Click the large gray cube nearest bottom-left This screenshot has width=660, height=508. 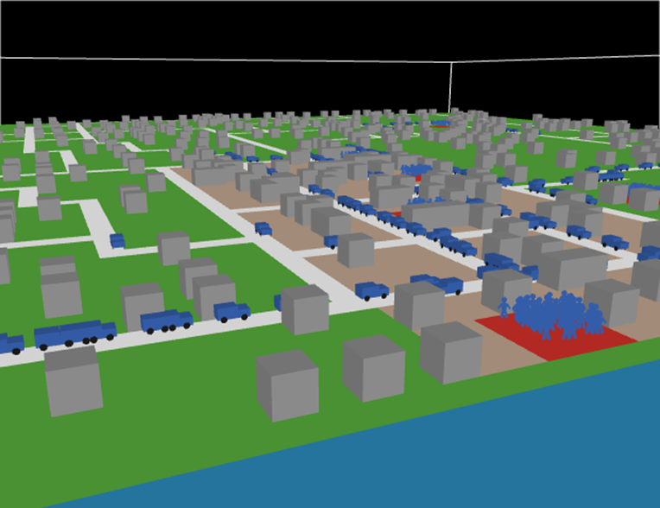(x=73, y=380)
